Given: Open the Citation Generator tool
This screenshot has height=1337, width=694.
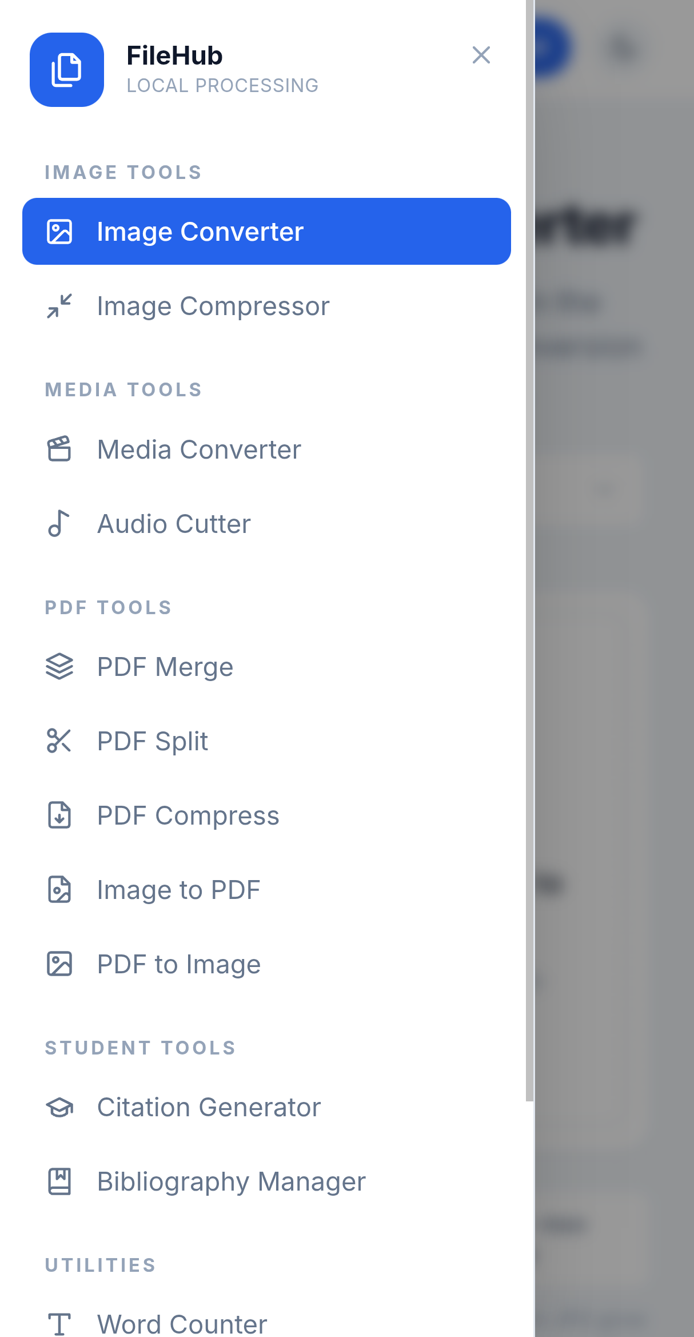Looking at the screenshot, I should [266, 1107].
